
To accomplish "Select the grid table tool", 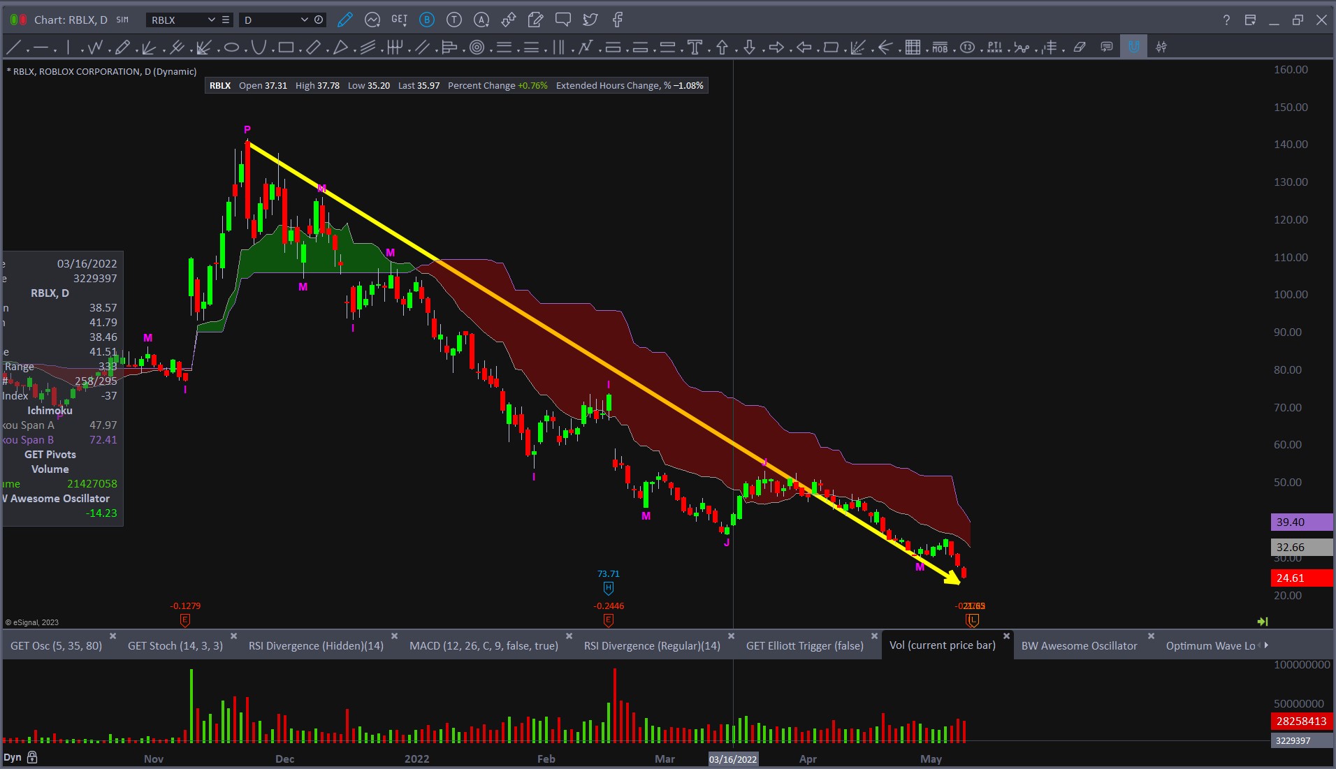I will click(913, 47).
